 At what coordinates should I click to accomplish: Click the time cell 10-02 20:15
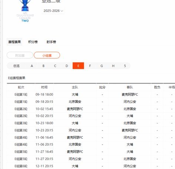coord(44,116)
